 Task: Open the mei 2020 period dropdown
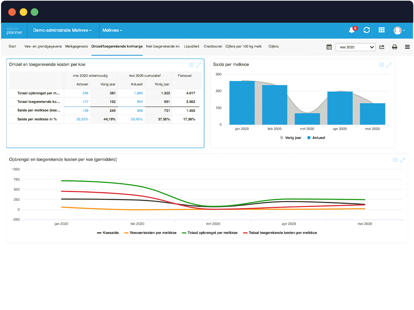pos(355,47)
